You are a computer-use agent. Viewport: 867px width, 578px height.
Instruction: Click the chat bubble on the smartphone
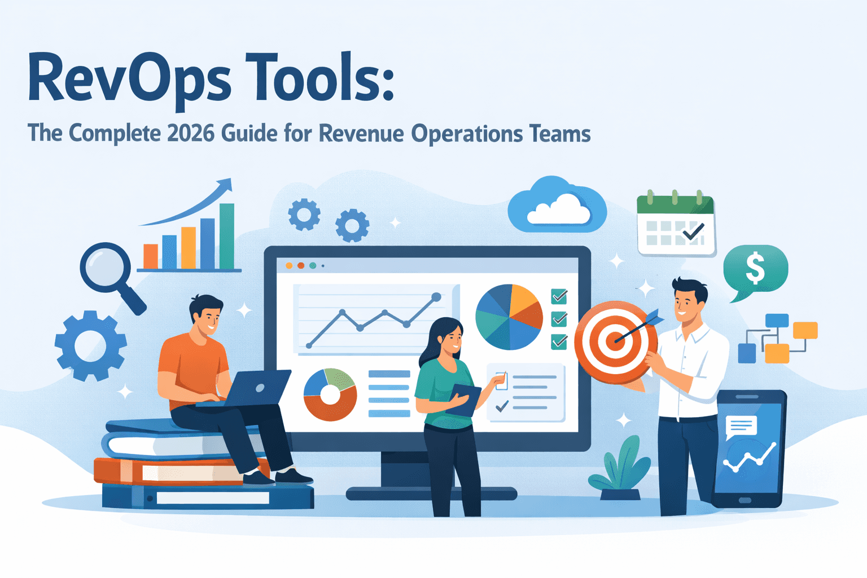click(x=741, y=424)
